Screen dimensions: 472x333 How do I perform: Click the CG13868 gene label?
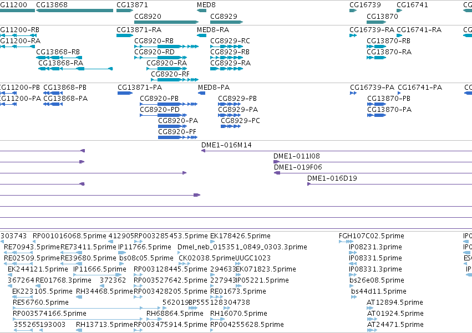point(52,5)
